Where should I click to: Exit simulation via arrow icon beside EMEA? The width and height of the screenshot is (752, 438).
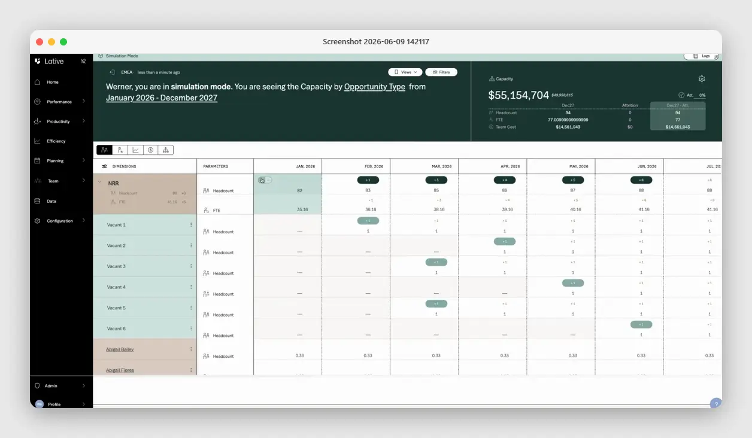tap(112, 72)
